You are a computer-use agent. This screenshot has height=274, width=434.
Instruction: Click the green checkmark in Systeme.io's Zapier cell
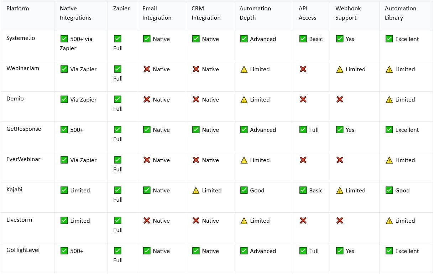[117, 39]
